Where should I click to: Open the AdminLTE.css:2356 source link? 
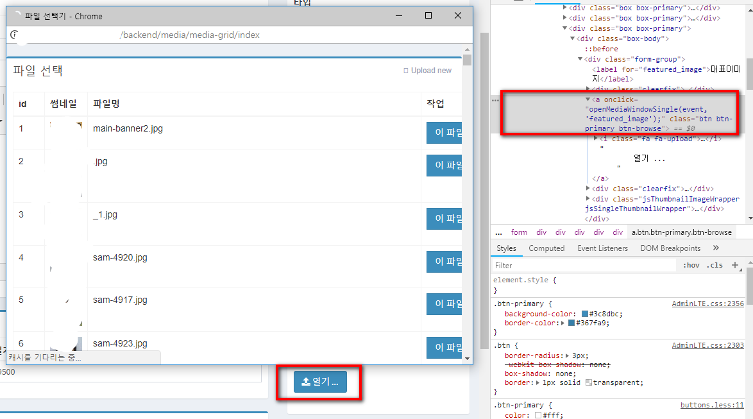(707, 303)
